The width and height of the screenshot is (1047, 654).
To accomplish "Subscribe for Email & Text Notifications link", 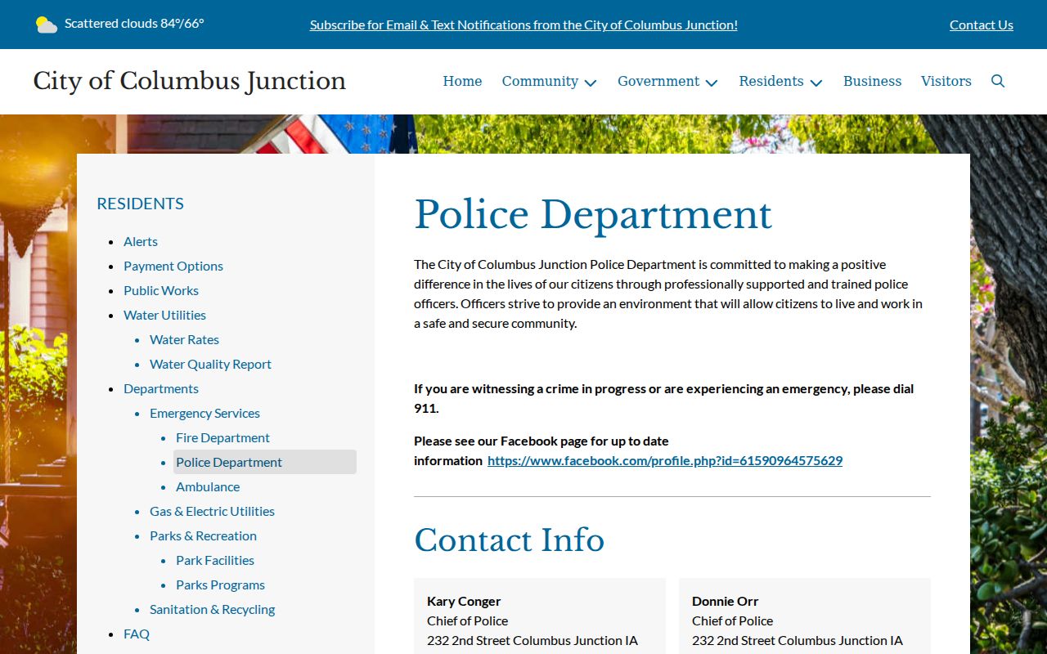I will 523,25.
